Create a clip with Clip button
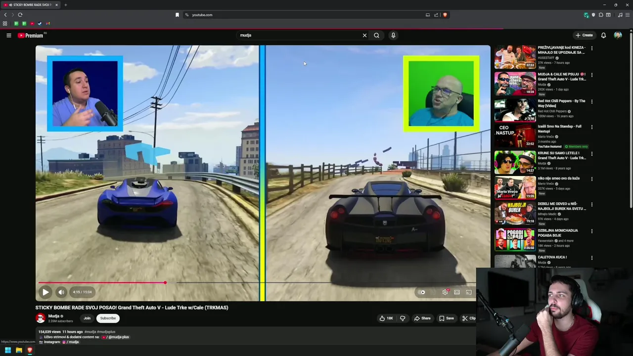The height and width of the screenshot is (356, 633). (x=468, y=318)
